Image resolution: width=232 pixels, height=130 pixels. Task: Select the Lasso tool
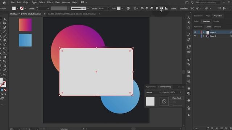[5, 23]
